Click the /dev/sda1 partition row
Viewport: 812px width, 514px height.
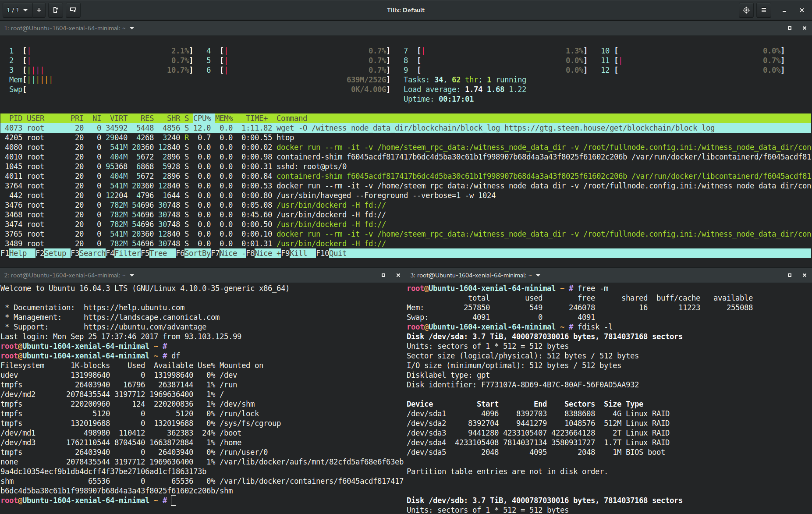[538, 414]
